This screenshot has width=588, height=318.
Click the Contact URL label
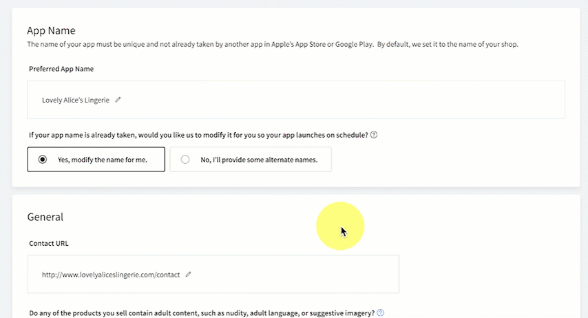click(49, 244)
